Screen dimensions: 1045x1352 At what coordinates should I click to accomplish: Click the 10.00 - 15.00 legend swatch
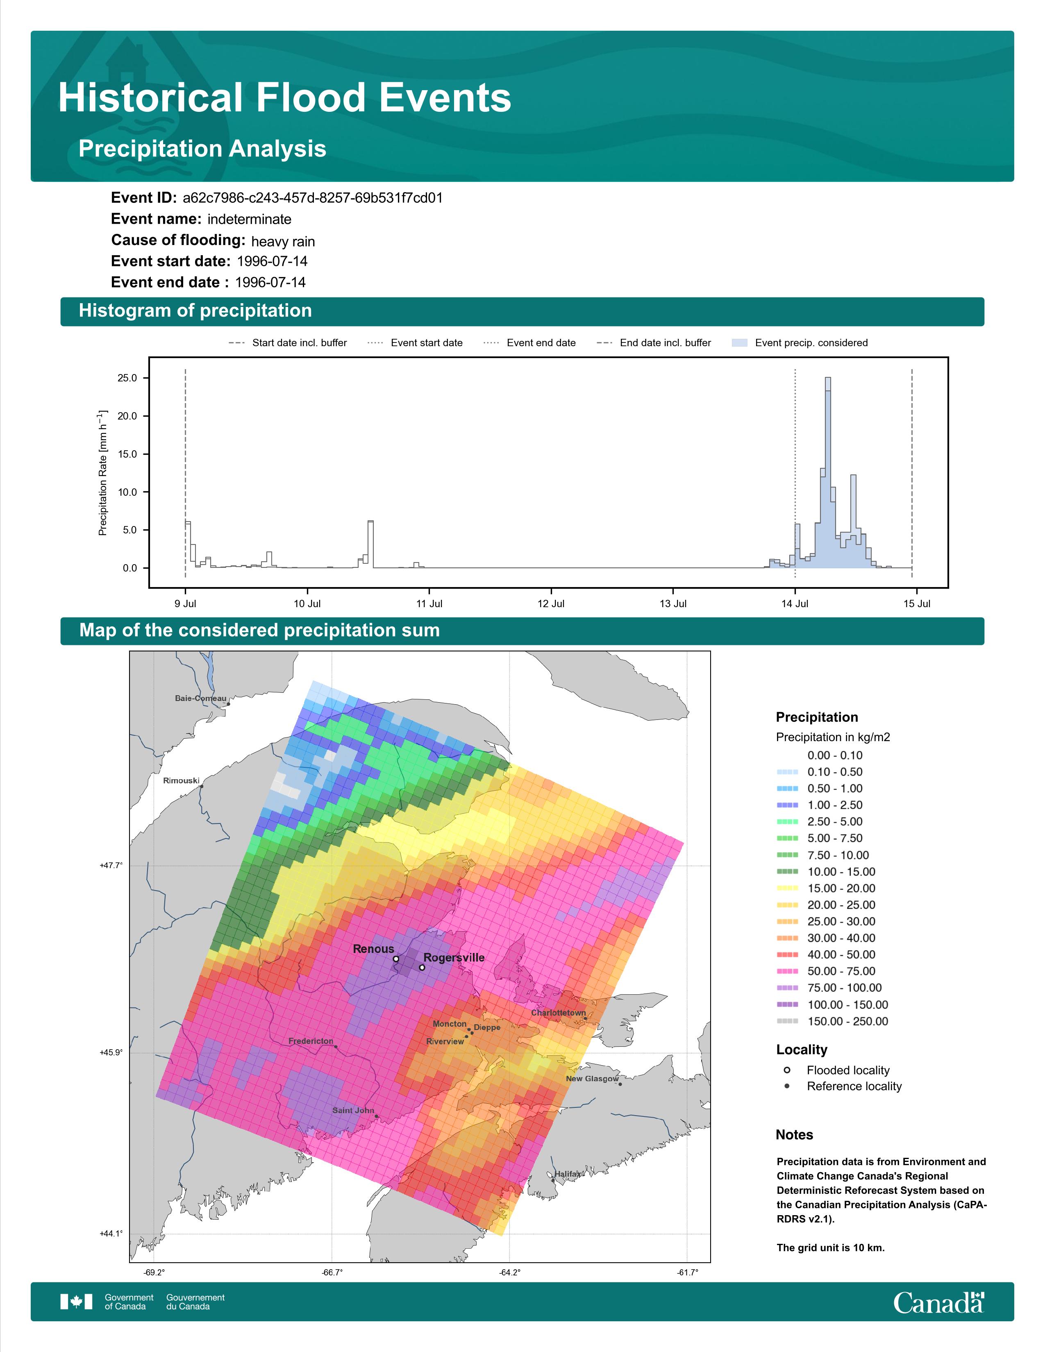(x=788, y=872)
